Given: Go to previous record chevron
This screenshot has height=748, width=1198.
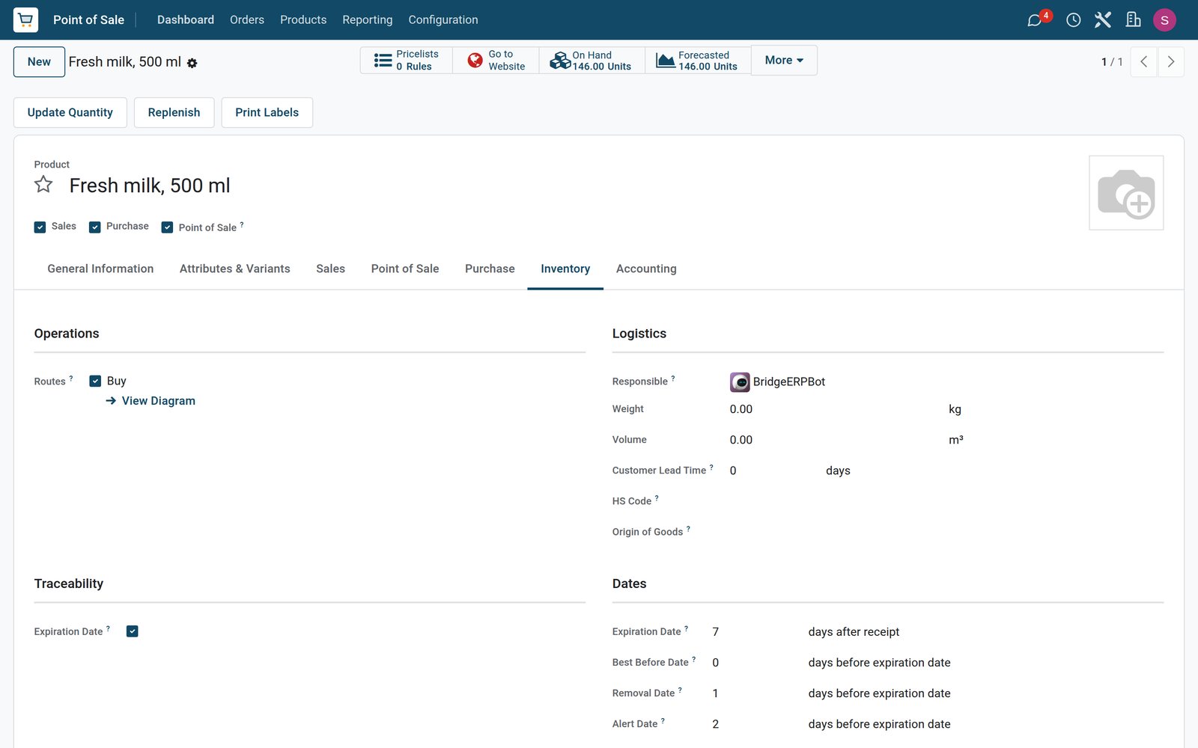Looking at the screenshot, I should click(1144, 62).
